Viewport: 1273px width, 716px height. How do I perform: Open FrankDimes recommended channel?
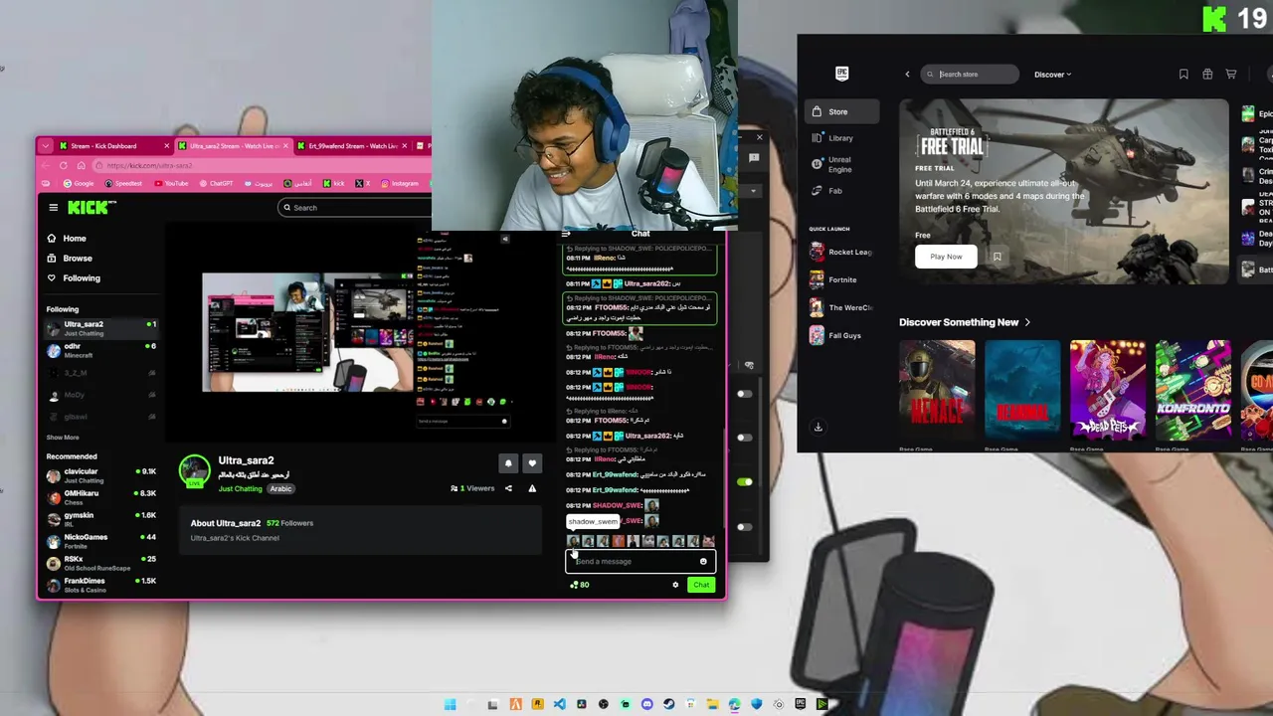99,585
